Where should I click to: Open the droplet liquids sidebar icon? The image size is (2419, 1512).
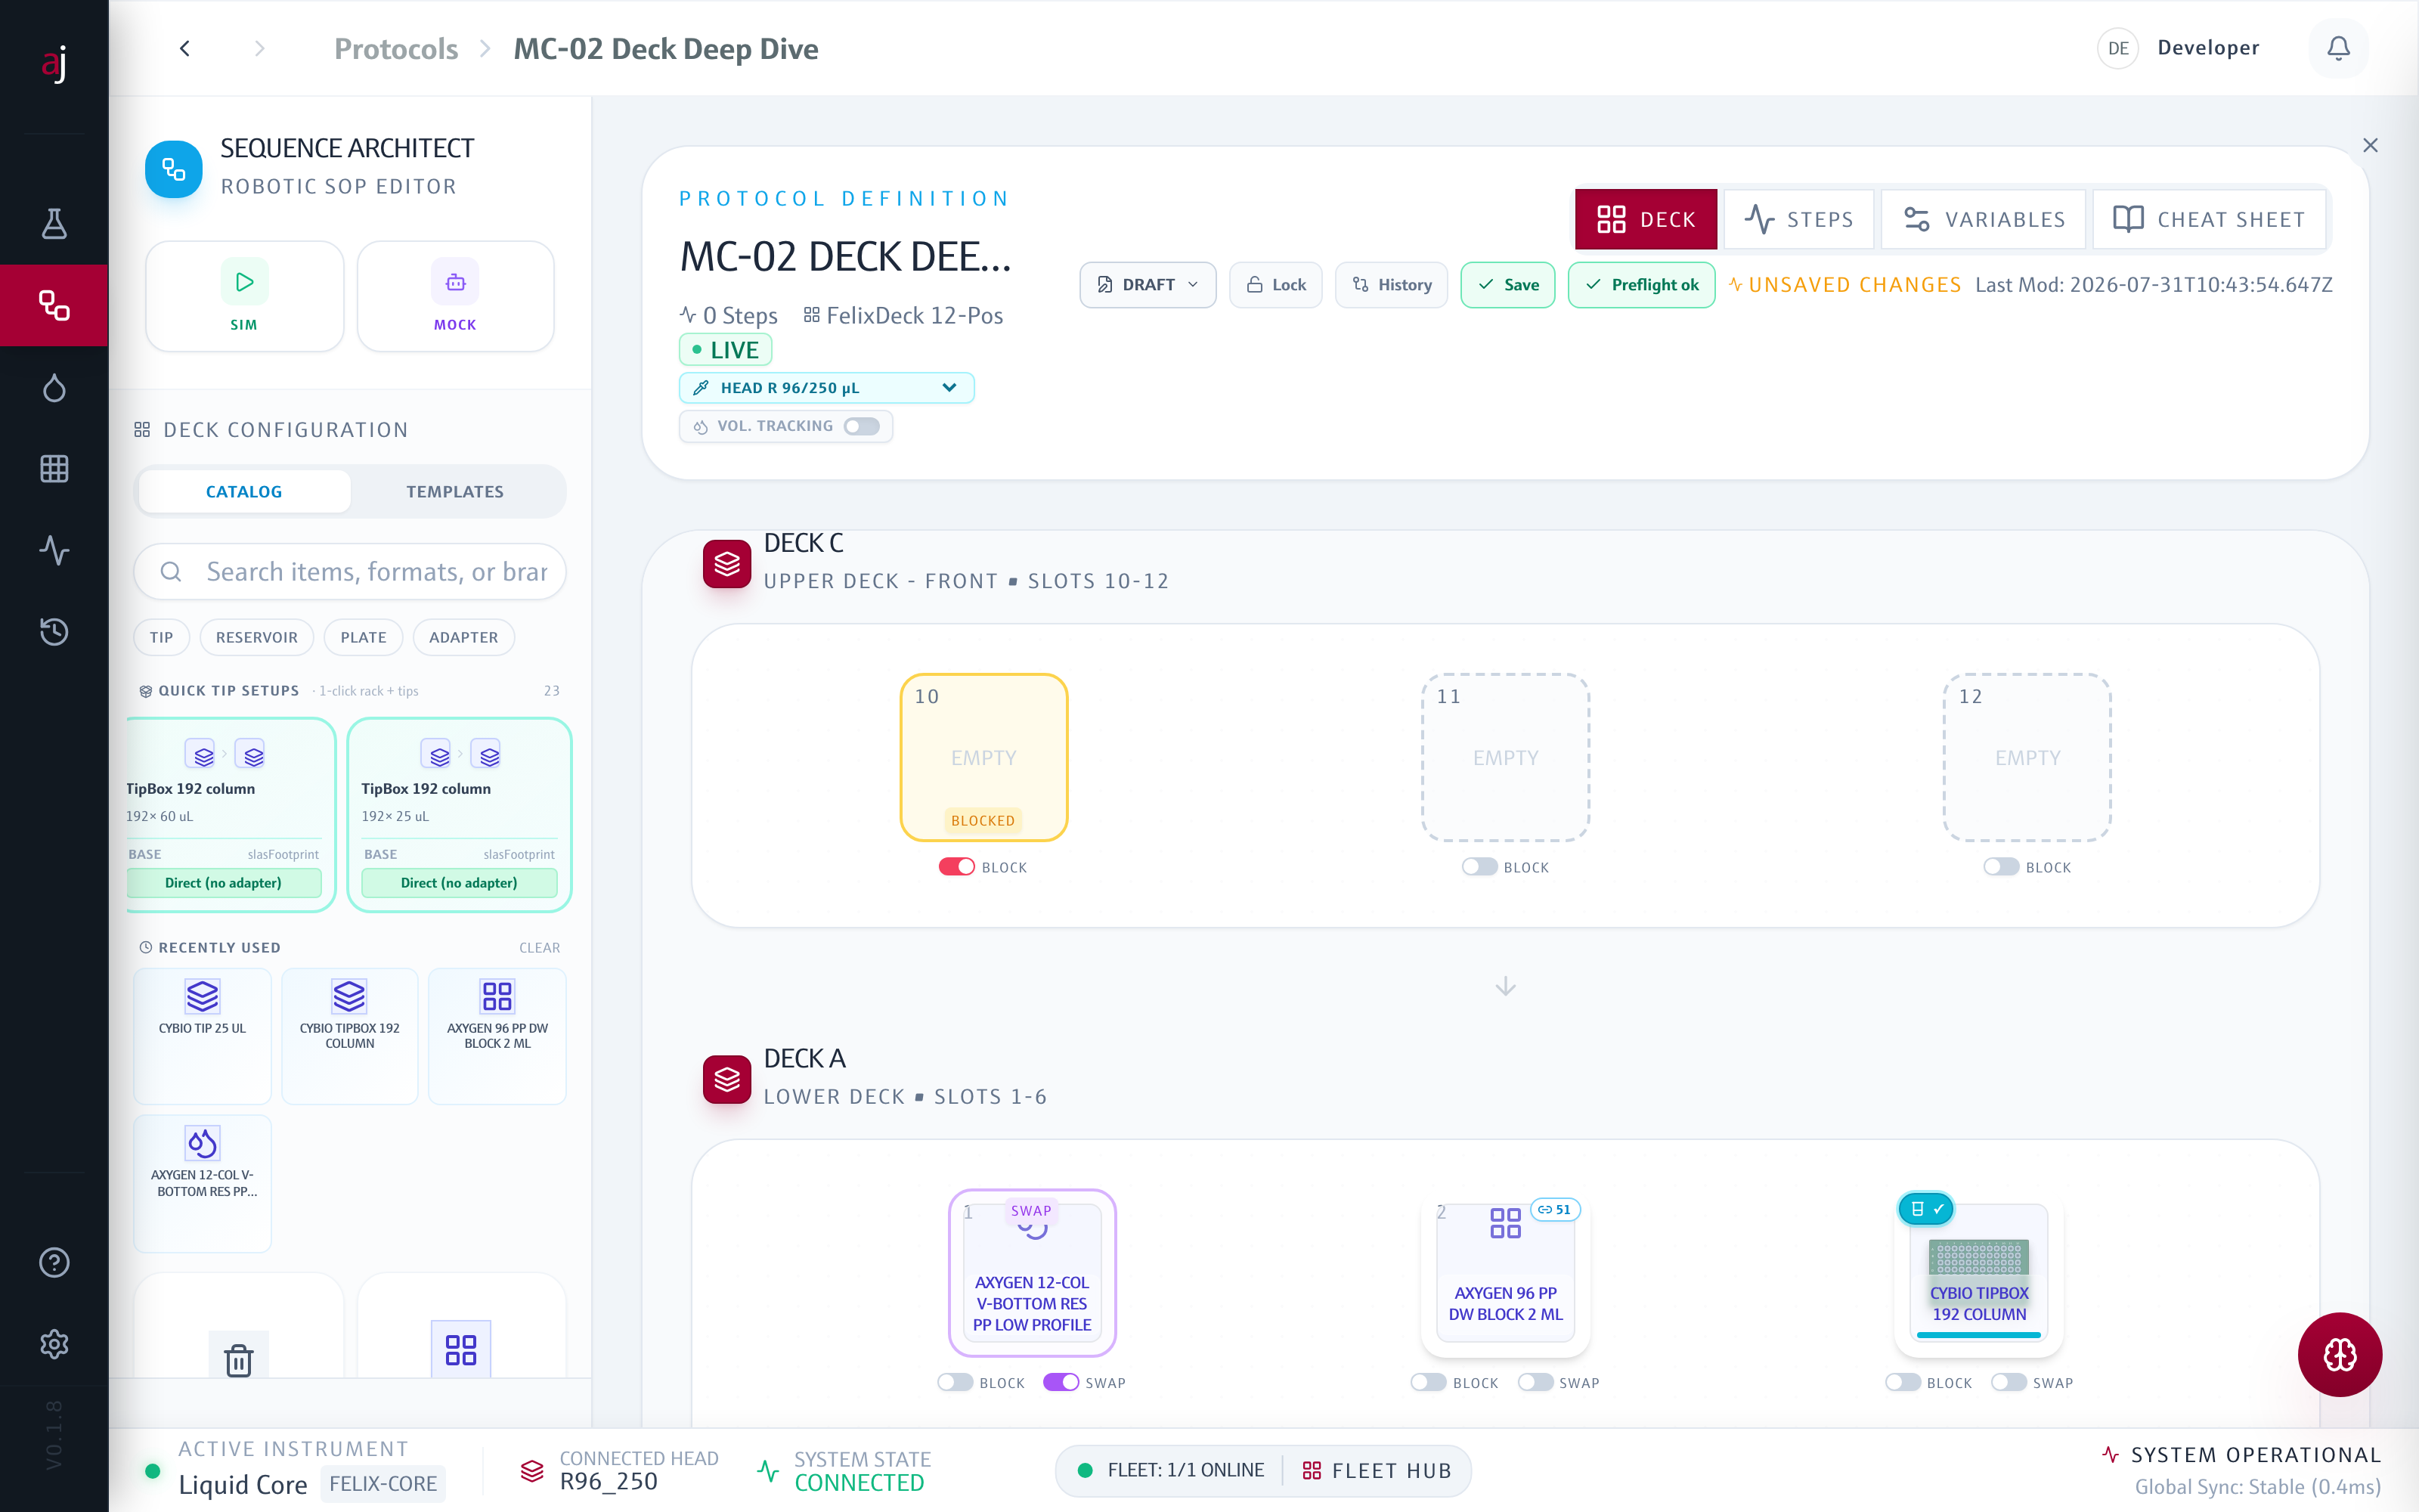point(54,387)
